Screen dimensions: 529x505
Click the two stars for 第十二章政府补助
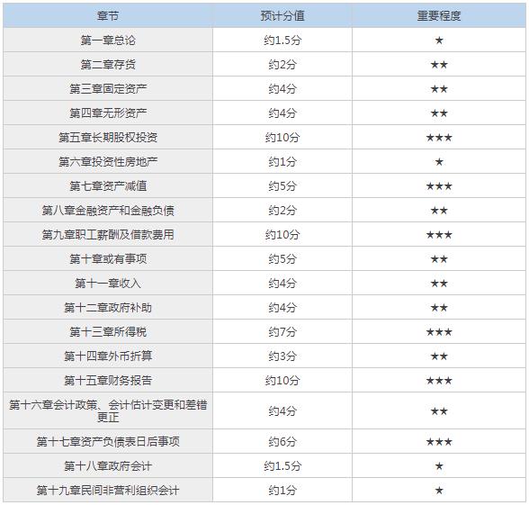point(439,308)
